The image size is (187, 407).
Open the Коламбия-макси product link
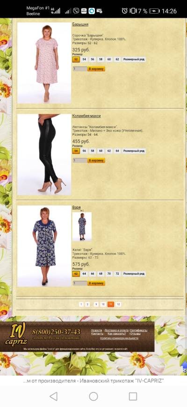86,116
